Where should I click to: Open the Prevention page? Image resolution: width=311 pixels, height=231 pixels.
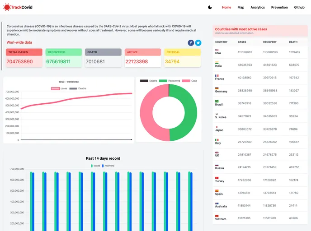(x=279, y=7)
